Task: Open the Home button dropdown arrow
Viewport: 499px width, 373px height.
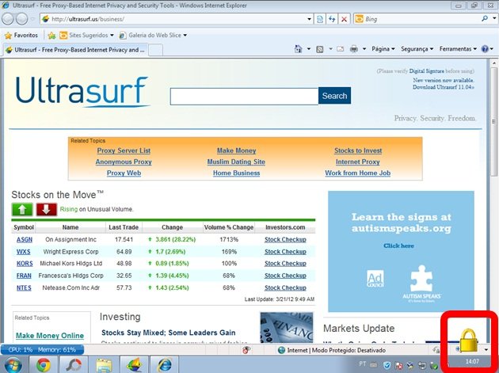Action: click(308, 49)
